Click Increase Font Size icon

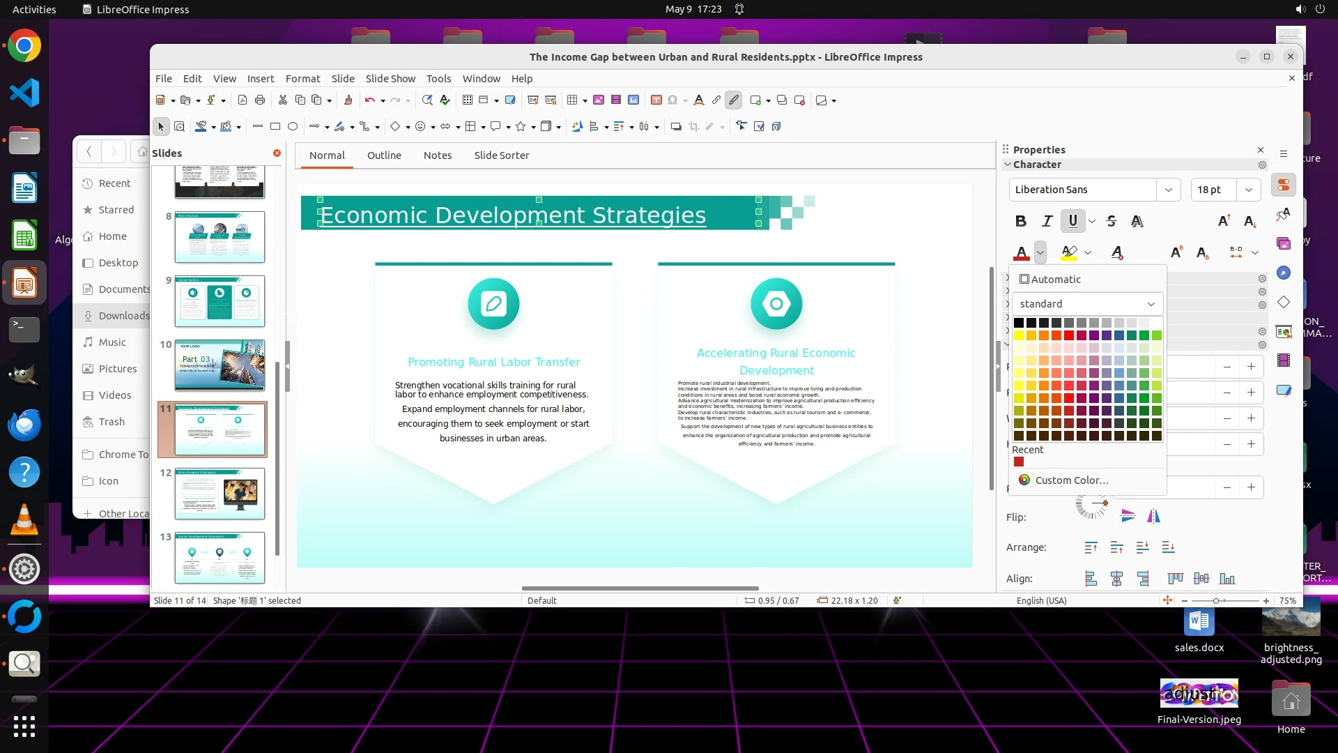[1224, 221]
